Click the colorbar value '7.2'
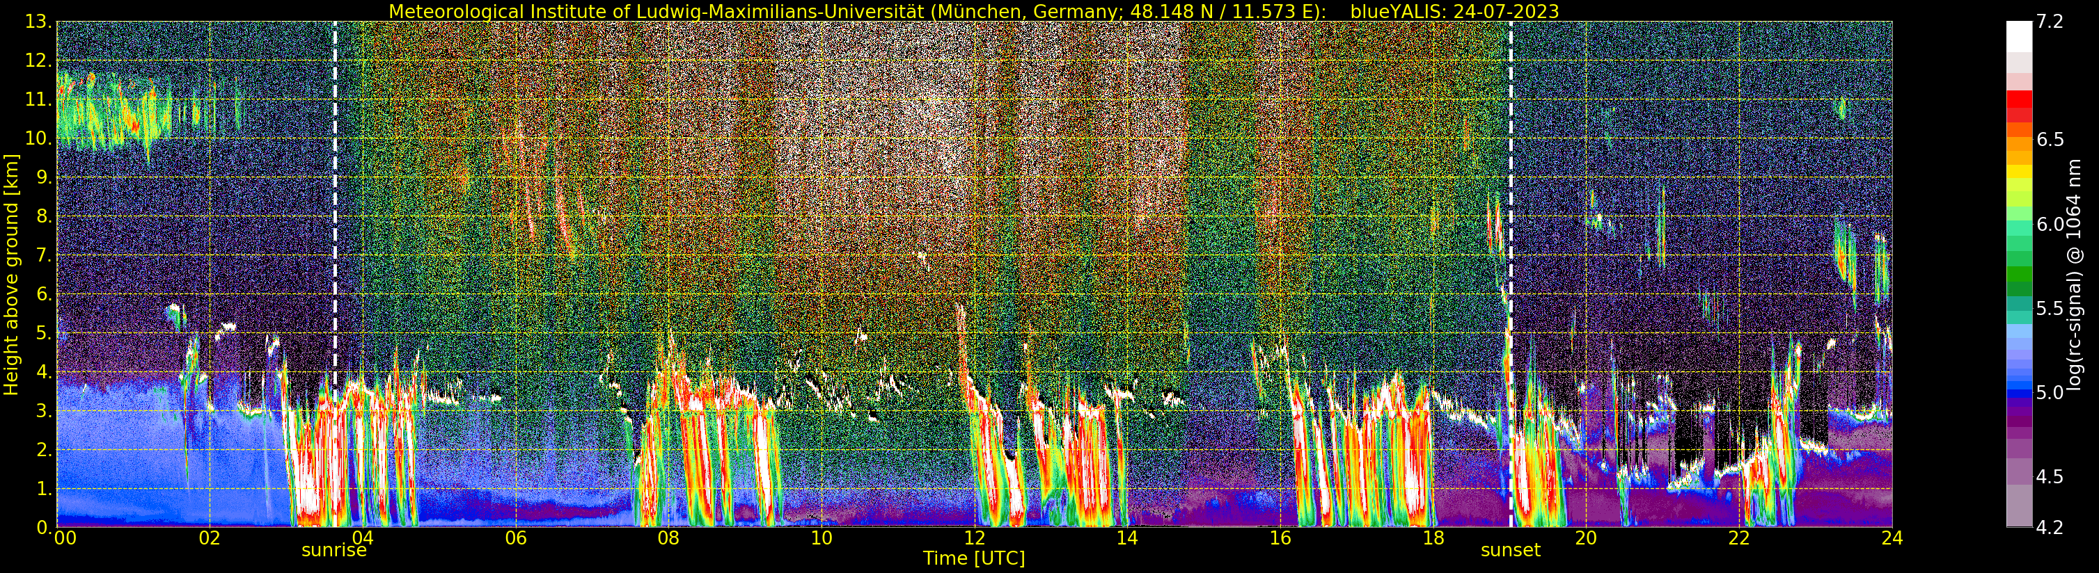This screenshot has width=2099, height=573. 2050,22
